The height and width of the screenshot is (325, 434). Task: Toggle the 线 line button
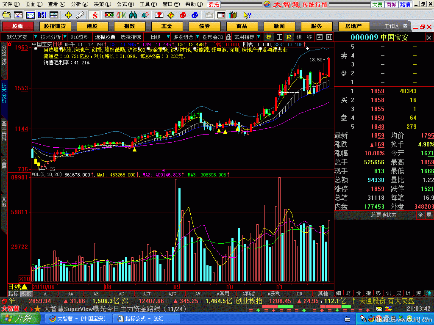pos(299,37)
